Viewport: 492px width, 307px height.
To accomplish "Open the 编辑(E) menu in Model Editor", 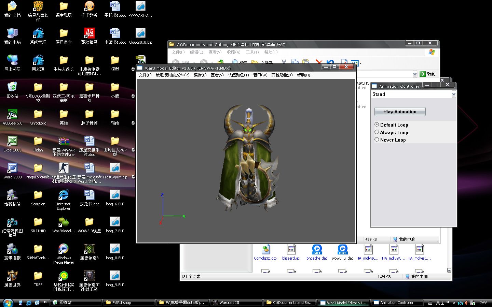I will (200, 75).
